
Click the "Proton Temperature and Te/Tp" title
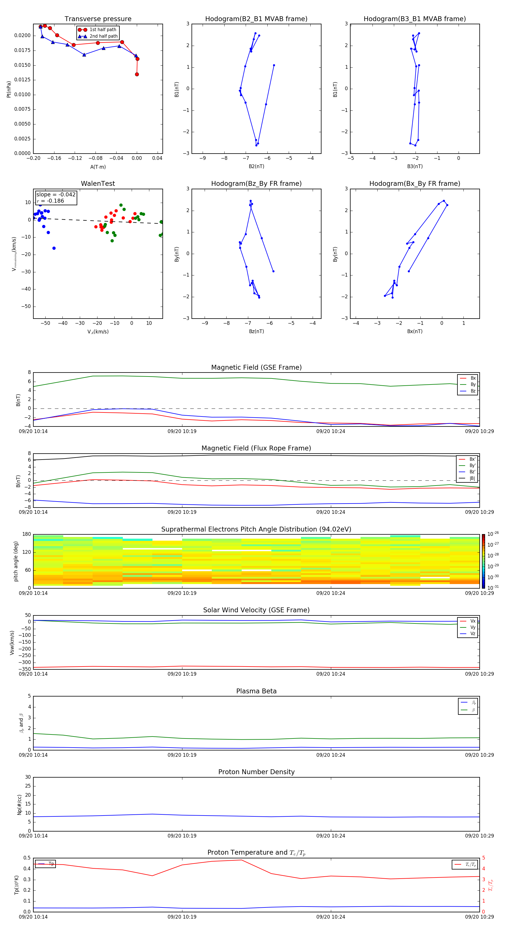(x=256, y=853)
